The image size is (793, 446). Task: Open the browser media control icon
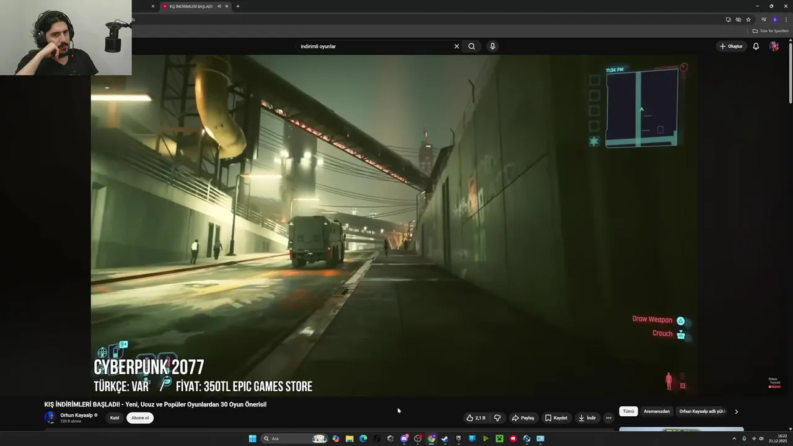click(764, 19)
